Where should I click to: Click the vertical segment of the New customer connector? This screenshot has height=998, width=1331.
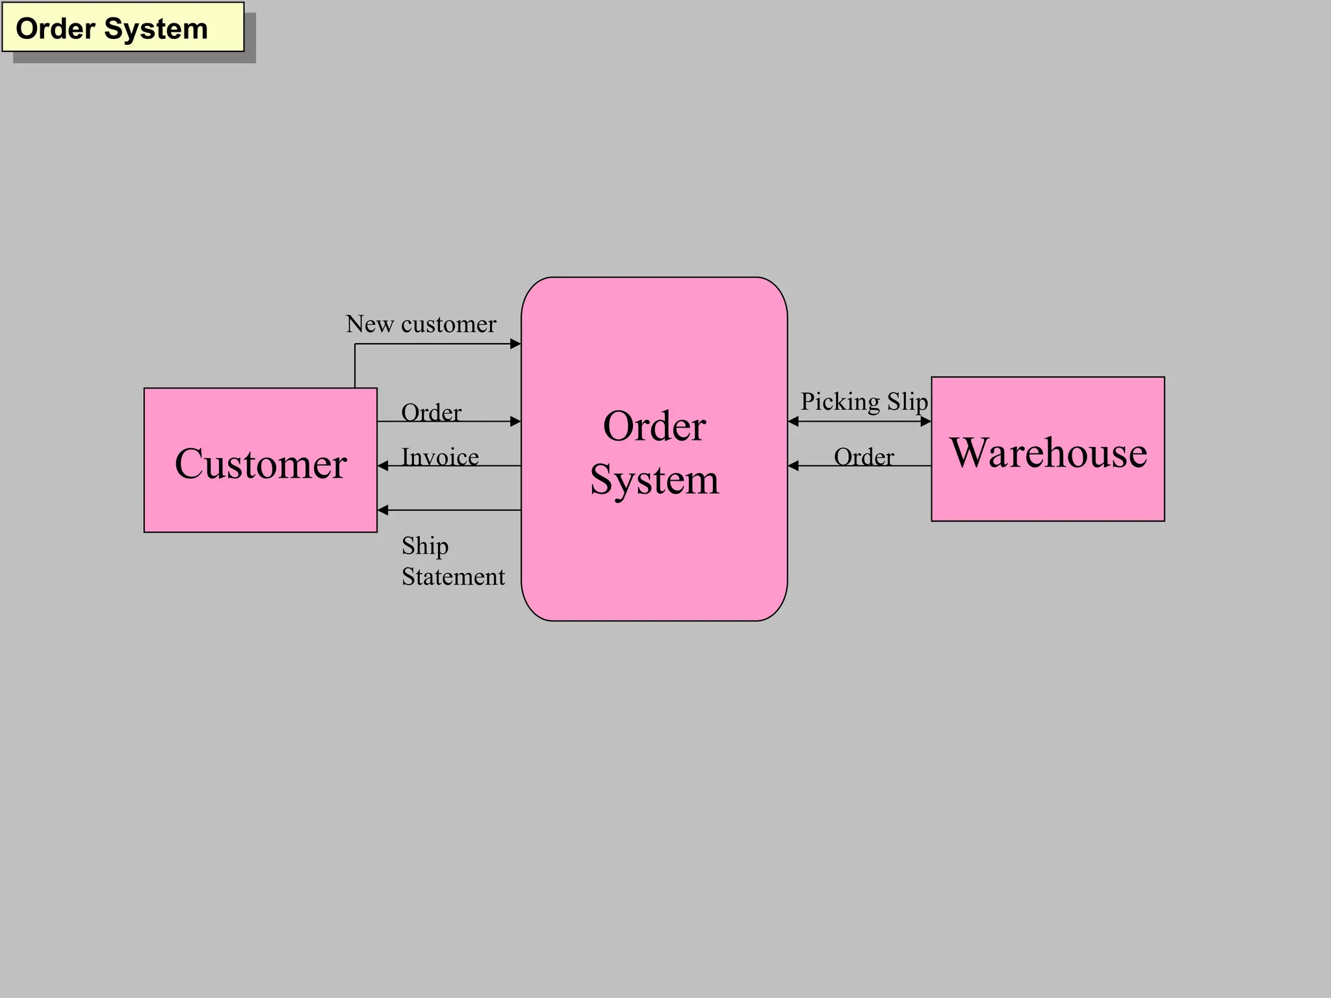[x=355, y=367]
